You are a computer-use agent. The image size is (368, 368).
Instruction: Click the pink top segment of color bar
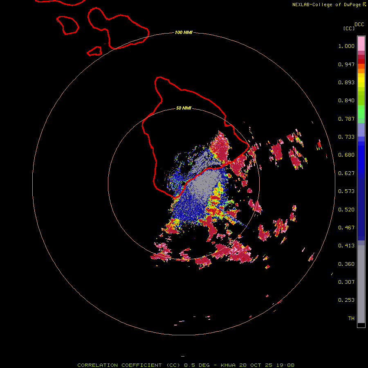point(361,44)
